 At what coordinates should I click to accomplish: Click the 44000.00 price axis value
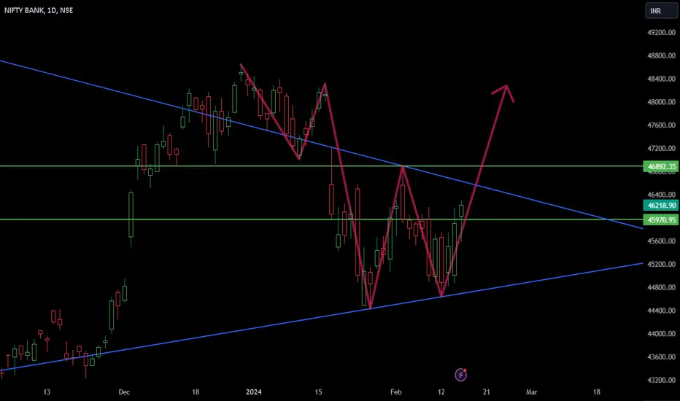[x=661, y=334]
